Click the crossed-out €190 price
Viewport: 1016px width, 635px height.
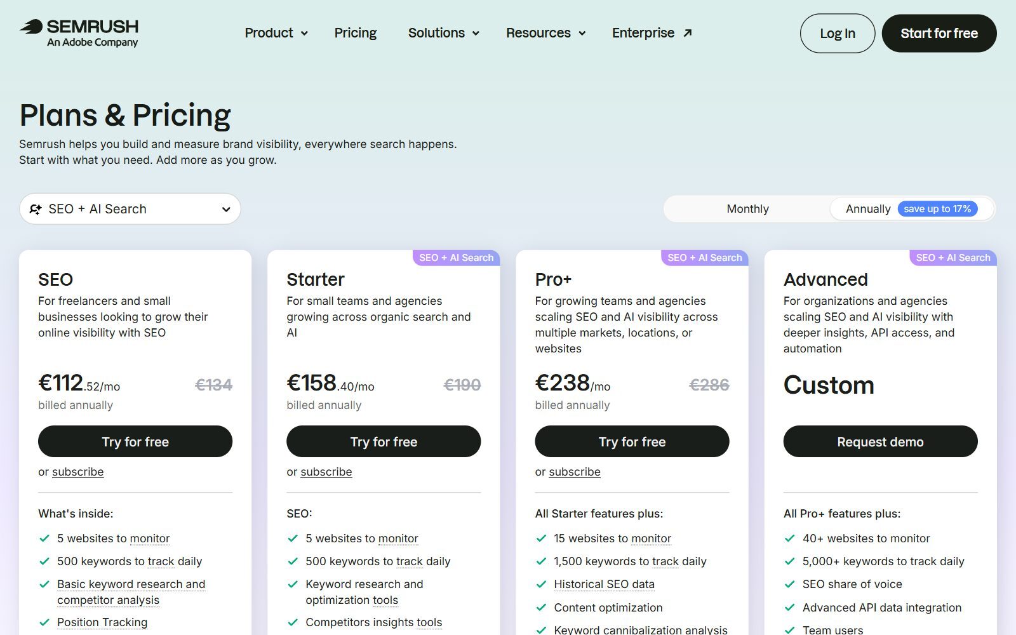pos(462,385)
